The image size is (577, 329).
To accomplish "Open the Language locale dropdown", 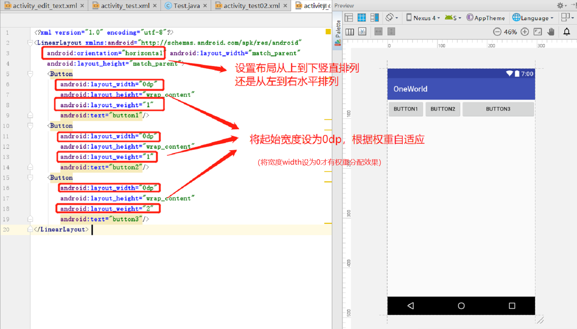I will [533, 18].
